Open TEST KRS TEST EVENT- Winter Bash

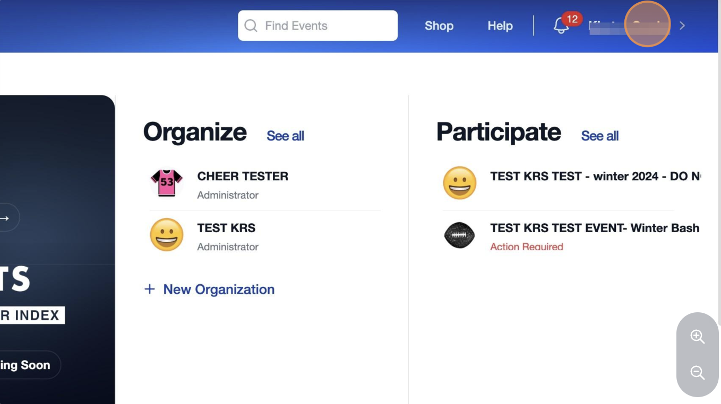[595, 228]
